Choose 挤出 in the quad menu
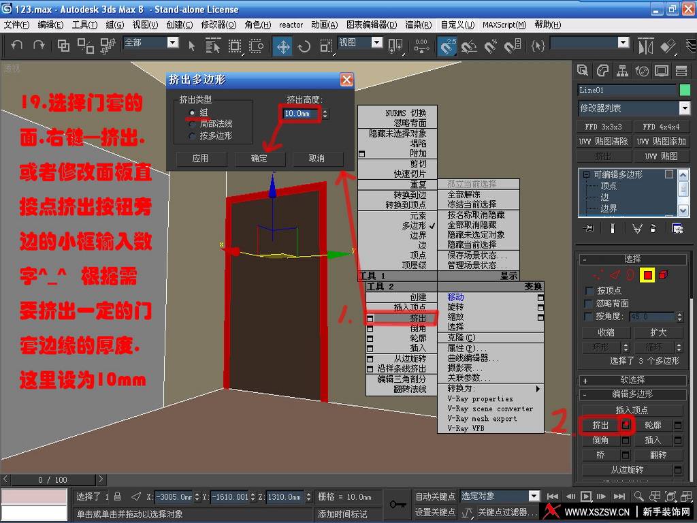 402,319
